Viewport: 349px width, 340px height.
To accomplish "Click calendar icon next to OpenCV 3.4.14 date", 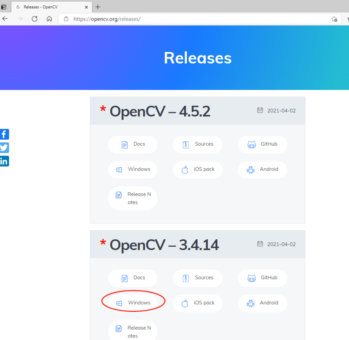I will (260, 244).
